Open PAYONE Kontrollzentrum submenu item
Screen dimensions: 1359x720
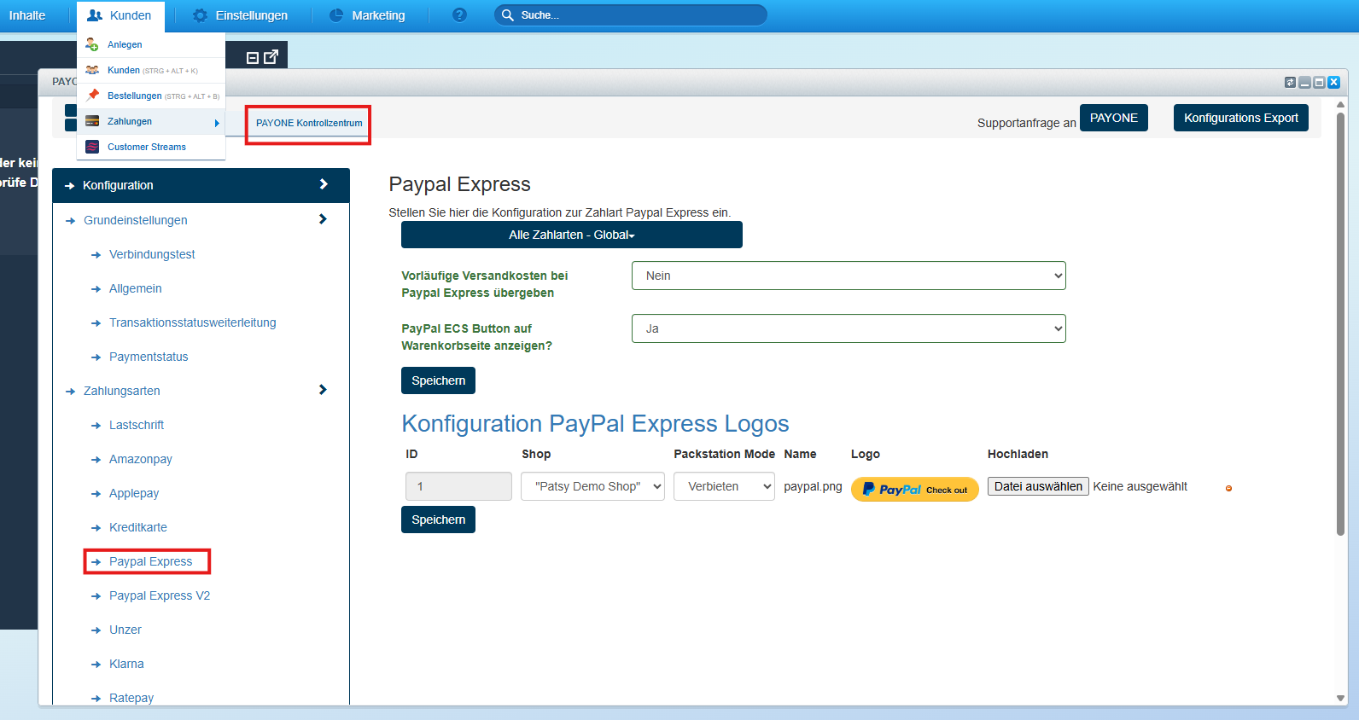coord(308,125)
